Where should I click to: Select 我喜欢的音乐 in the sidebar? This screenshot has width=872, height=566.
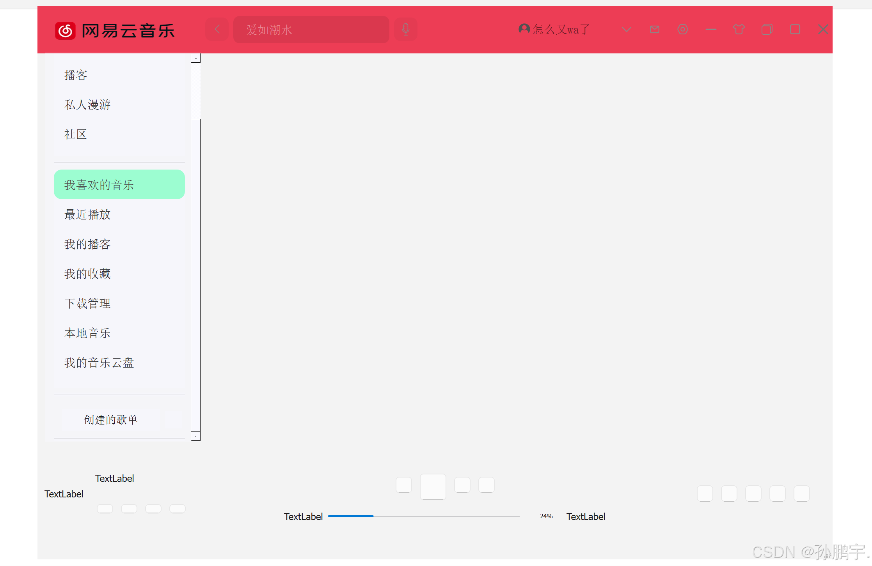click(x=119, y=184)
